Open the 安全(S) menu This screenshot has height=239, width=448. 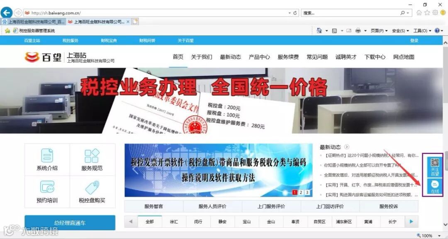point(400,31)
